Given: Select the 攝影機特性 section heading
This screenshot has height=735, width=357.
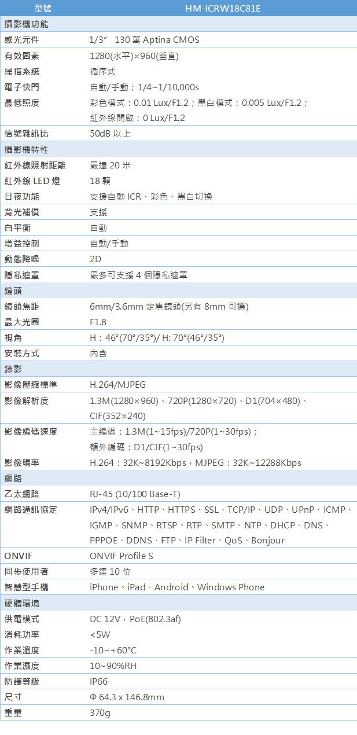Looking at the screenshot, I should pyautogui.click(x=26, y=150).
